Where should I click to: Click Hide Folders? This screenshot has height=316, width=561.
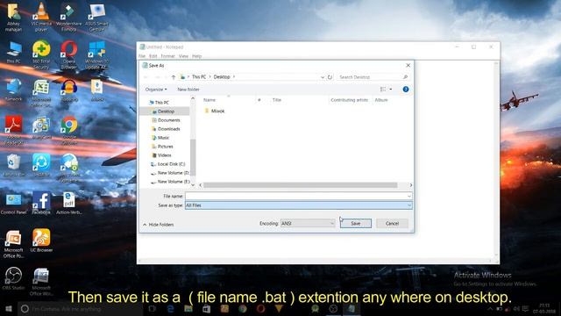pyautogui.click(x=158, y=225)
